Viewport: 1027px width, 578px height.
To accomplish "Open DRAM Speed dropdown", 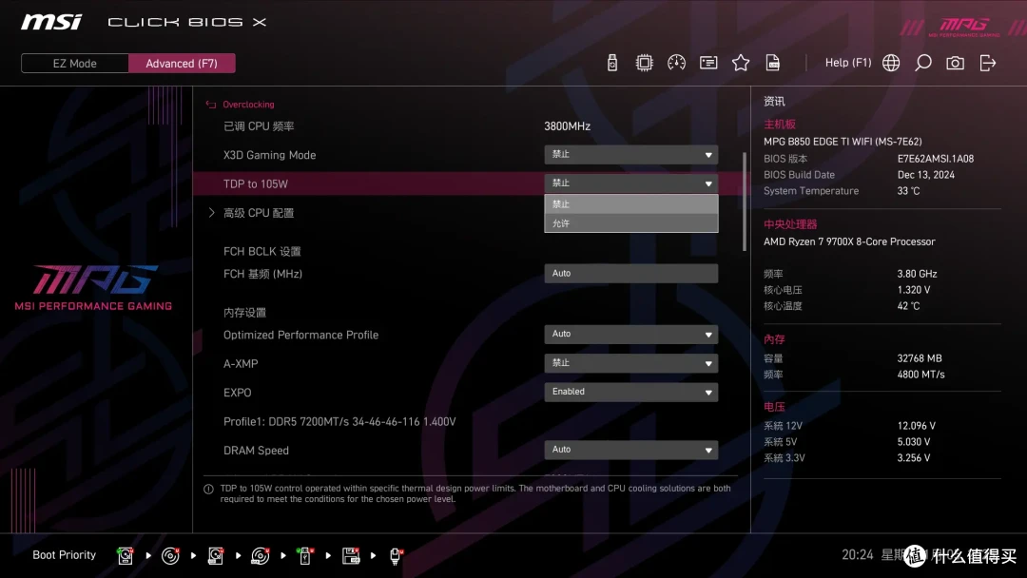I will coord(630,450).
